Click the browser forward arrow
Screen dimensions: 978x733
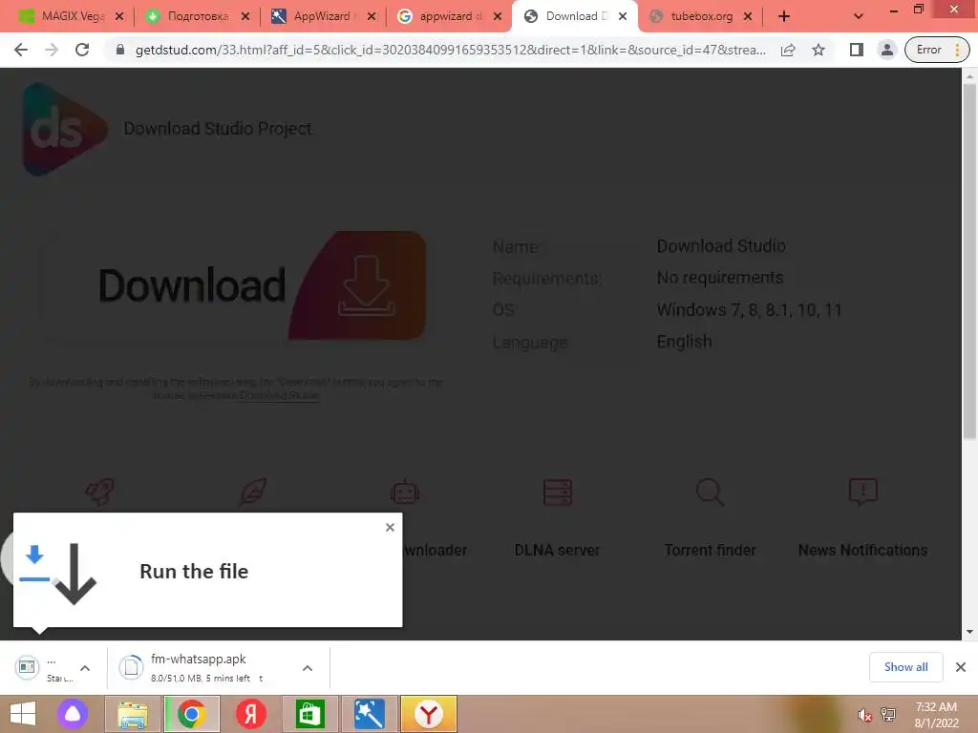click(52, 50)
